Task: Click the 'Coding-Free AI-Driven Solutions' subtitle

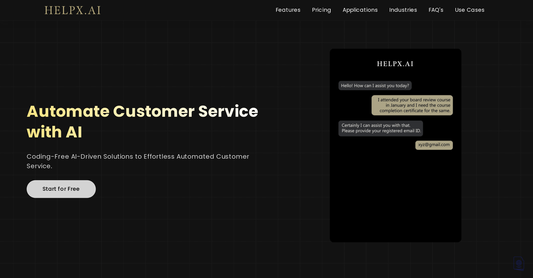Action: pyautogui.click(x=138, y=157)
